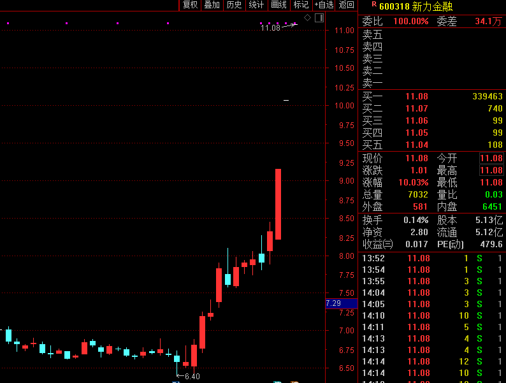Select the 卖三 order row
The image size is (506, 383).
pos(432,59)
